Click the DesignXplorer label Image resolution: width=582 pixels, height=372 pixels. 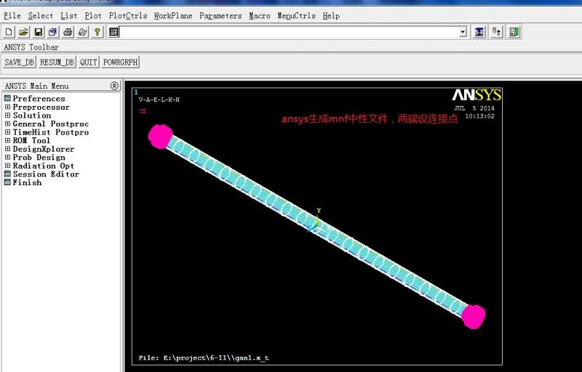pyautogui.click(x=44, y=149)
